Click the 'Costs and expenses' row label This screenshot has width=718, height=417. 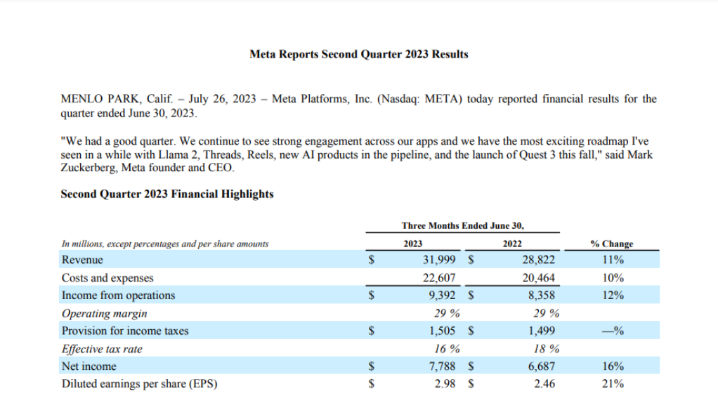(107, 278)
